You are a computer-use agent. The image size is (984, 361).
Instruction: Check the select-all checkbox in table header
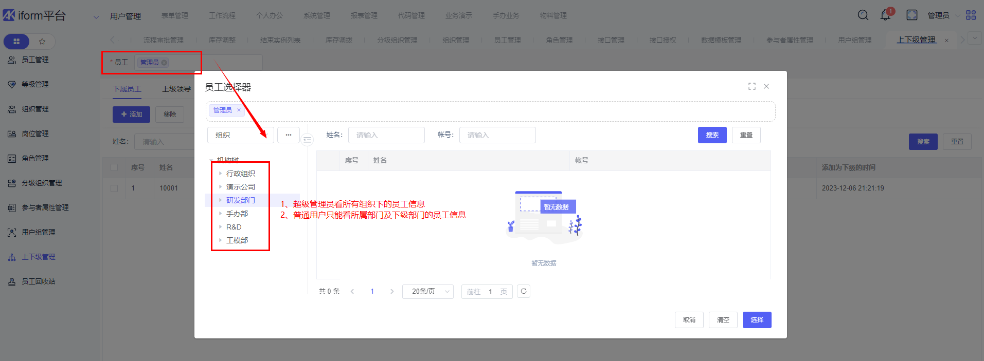[114, 167]
